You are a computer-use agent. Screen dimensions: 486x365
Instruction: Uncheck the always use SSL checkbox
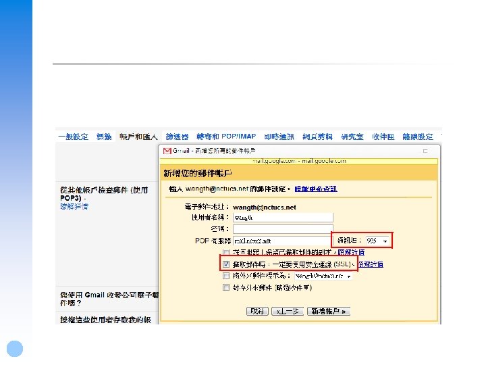pos(226,264)
